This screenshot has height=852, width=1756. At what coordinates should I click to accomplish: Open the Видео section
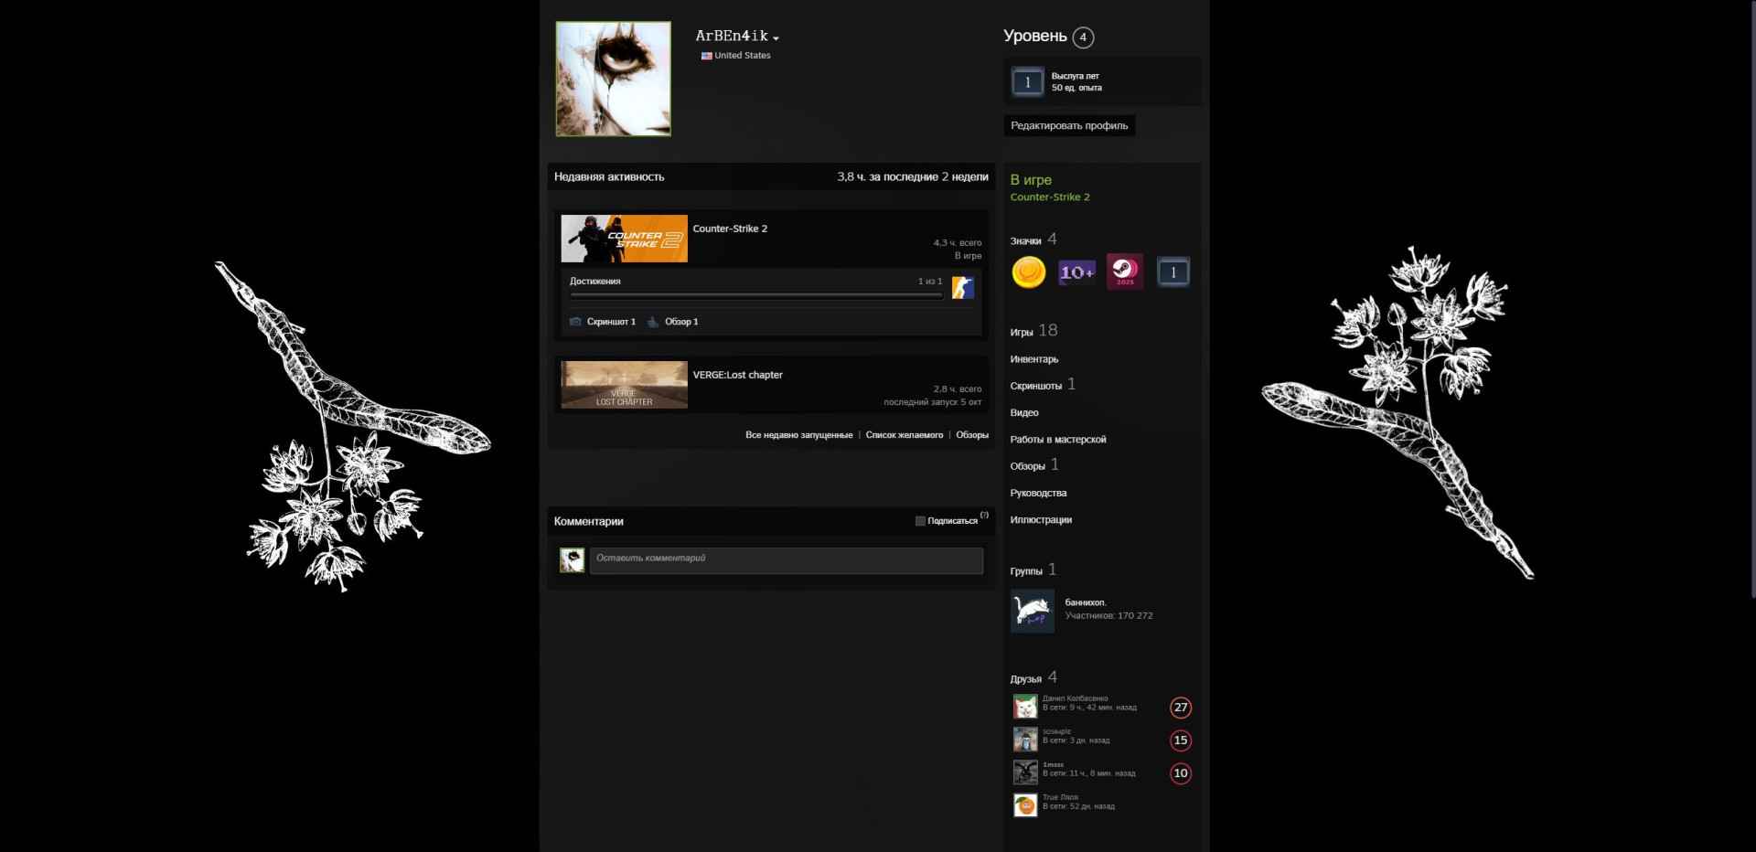1024,413
